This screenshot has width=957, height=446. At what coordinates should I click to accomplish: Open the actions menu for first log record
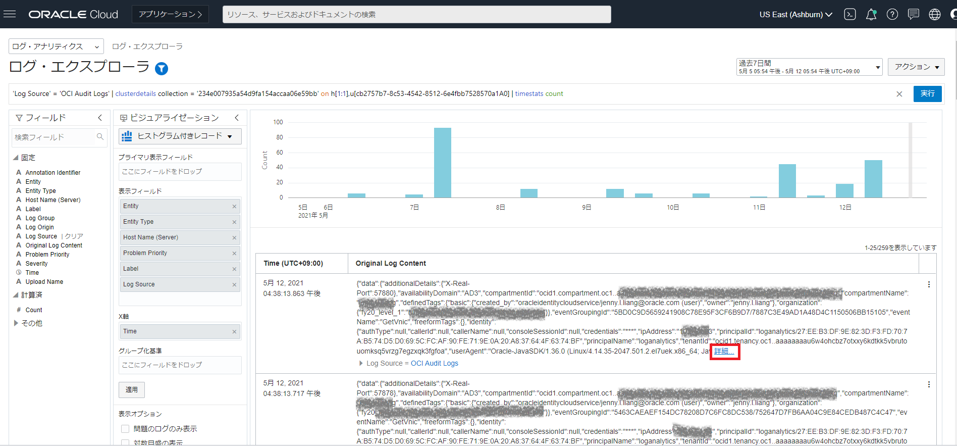(x=929, y=284)
